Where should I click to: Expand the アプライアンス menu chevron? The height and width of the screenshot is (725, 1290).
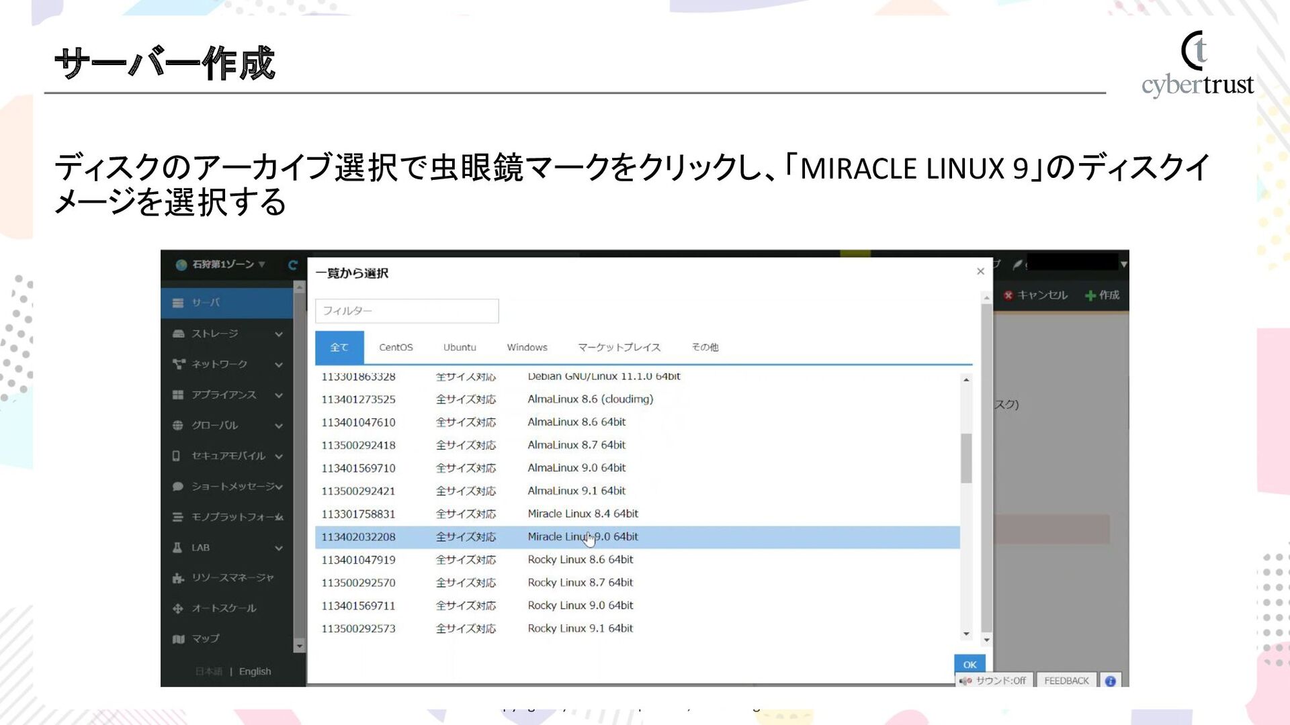click(x=279, y=395)
